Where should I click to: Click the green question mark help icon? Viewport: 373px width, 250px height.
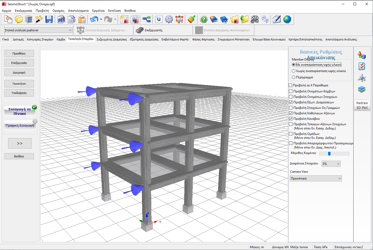[204, 20]
